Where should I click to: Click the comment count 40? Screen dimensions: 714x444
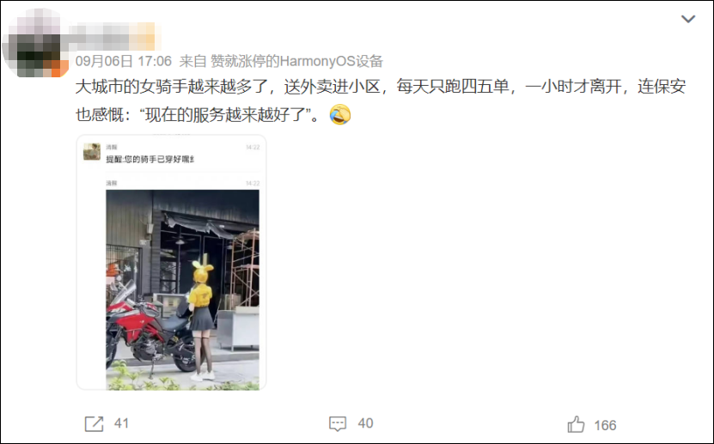click(x=365, y=423)
